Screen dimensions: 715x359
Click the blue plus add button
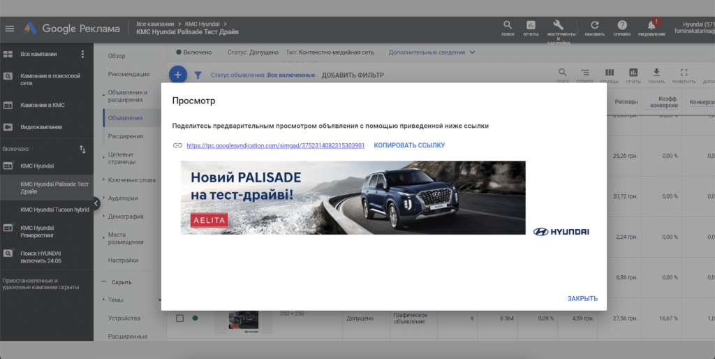[x=178, y=75]
